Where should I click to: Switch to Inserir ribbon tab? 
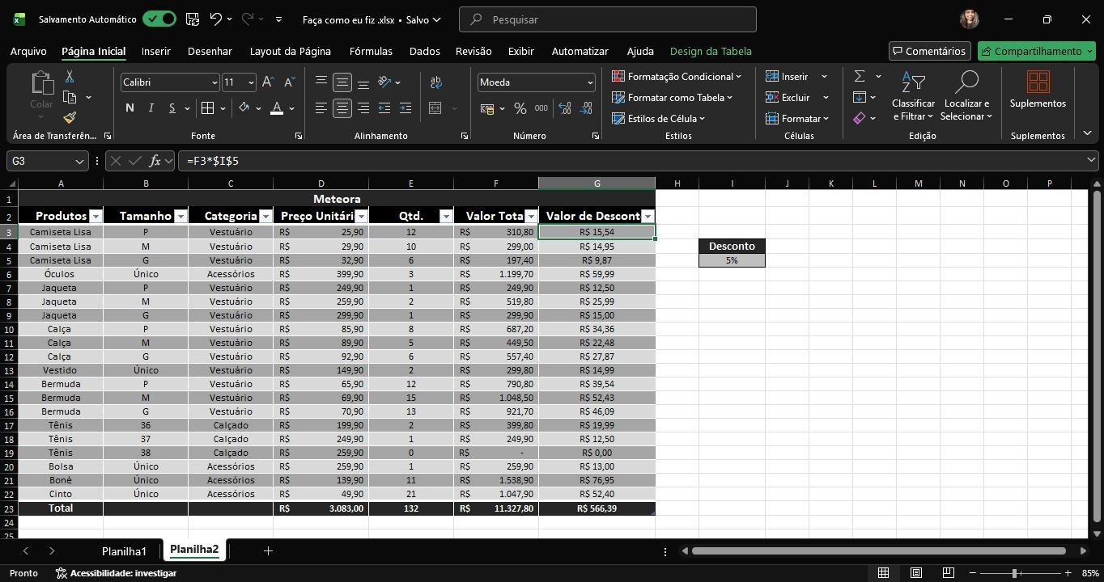(156, 51)
